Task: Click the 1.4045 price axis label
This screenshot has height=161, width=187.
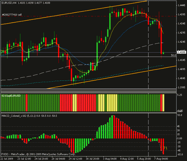Action: (x=182, y=78)
